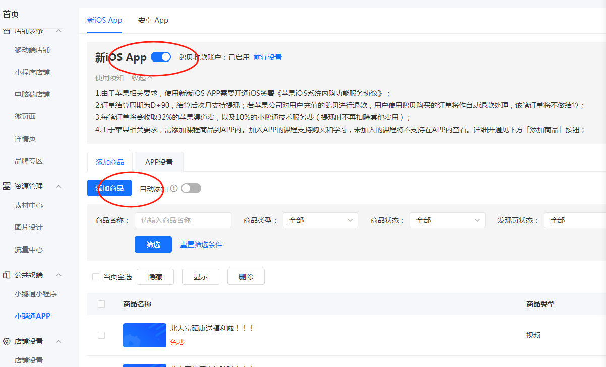606x367 pixels.
Task: Collapse the 使用须知 via 收起
Action: 142,78
